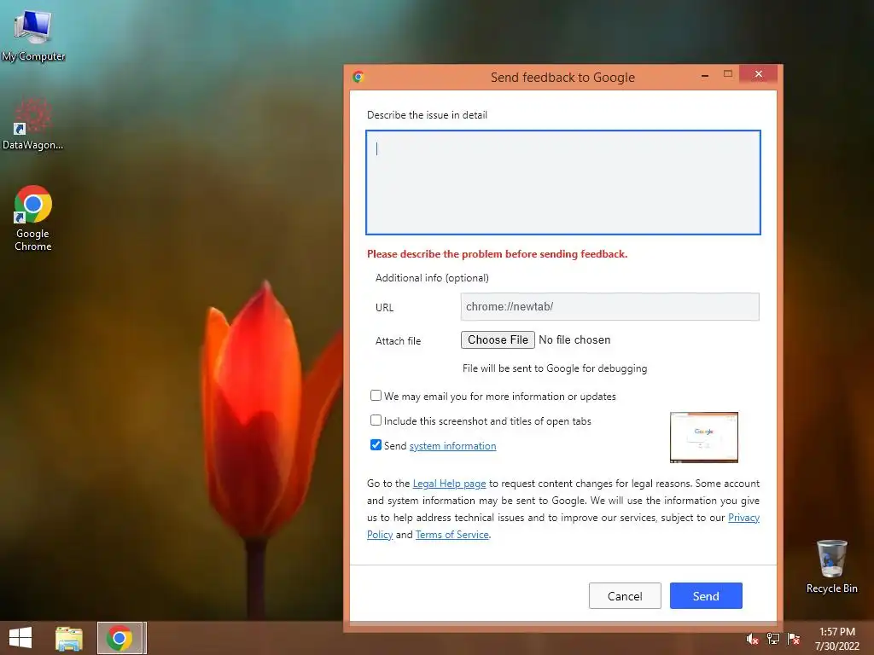Screen dimensions: 874x655
Task: Click 'File will be sent to Google' note
Action: pyautogui.click(x=555, y=368)
